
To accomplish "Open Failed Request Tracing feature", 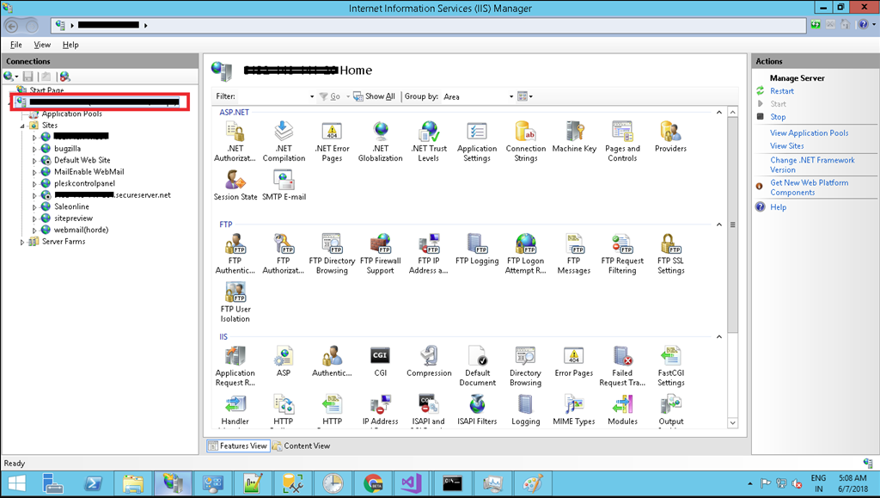I will [x=622, y=366].
